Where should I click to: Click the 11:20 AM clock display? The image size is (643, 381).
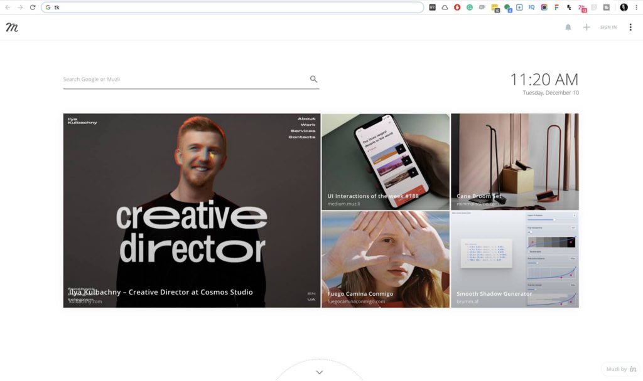click(544, 80)
